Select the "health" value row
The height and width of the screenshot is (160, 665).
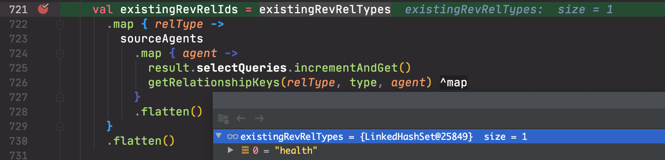[x=295, y=151]
